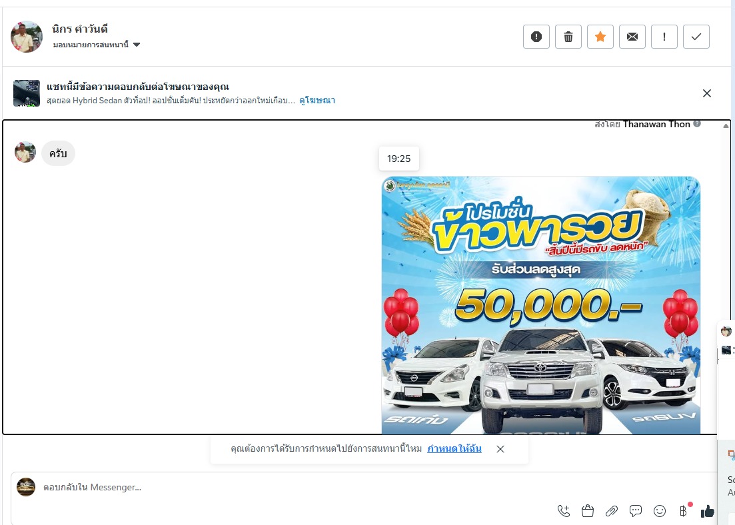Click the scroll up arrow of chat scrollbar
Viewport: 735px width, 525px height.
[726, 126]
